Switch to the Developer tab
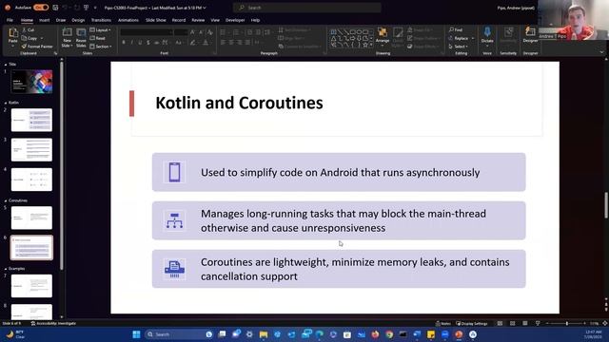609x342 pixels. 235,20
